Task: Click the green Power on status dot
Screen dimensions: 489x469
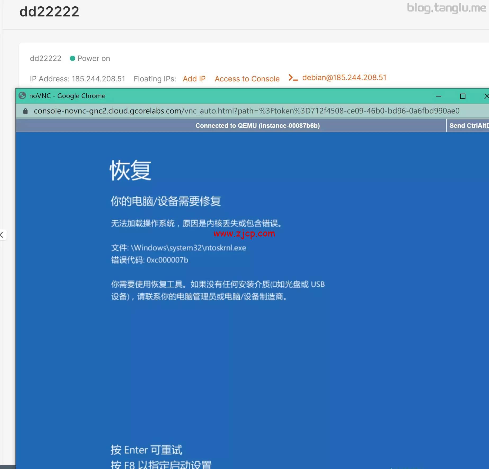Action: tap(72, 58)
